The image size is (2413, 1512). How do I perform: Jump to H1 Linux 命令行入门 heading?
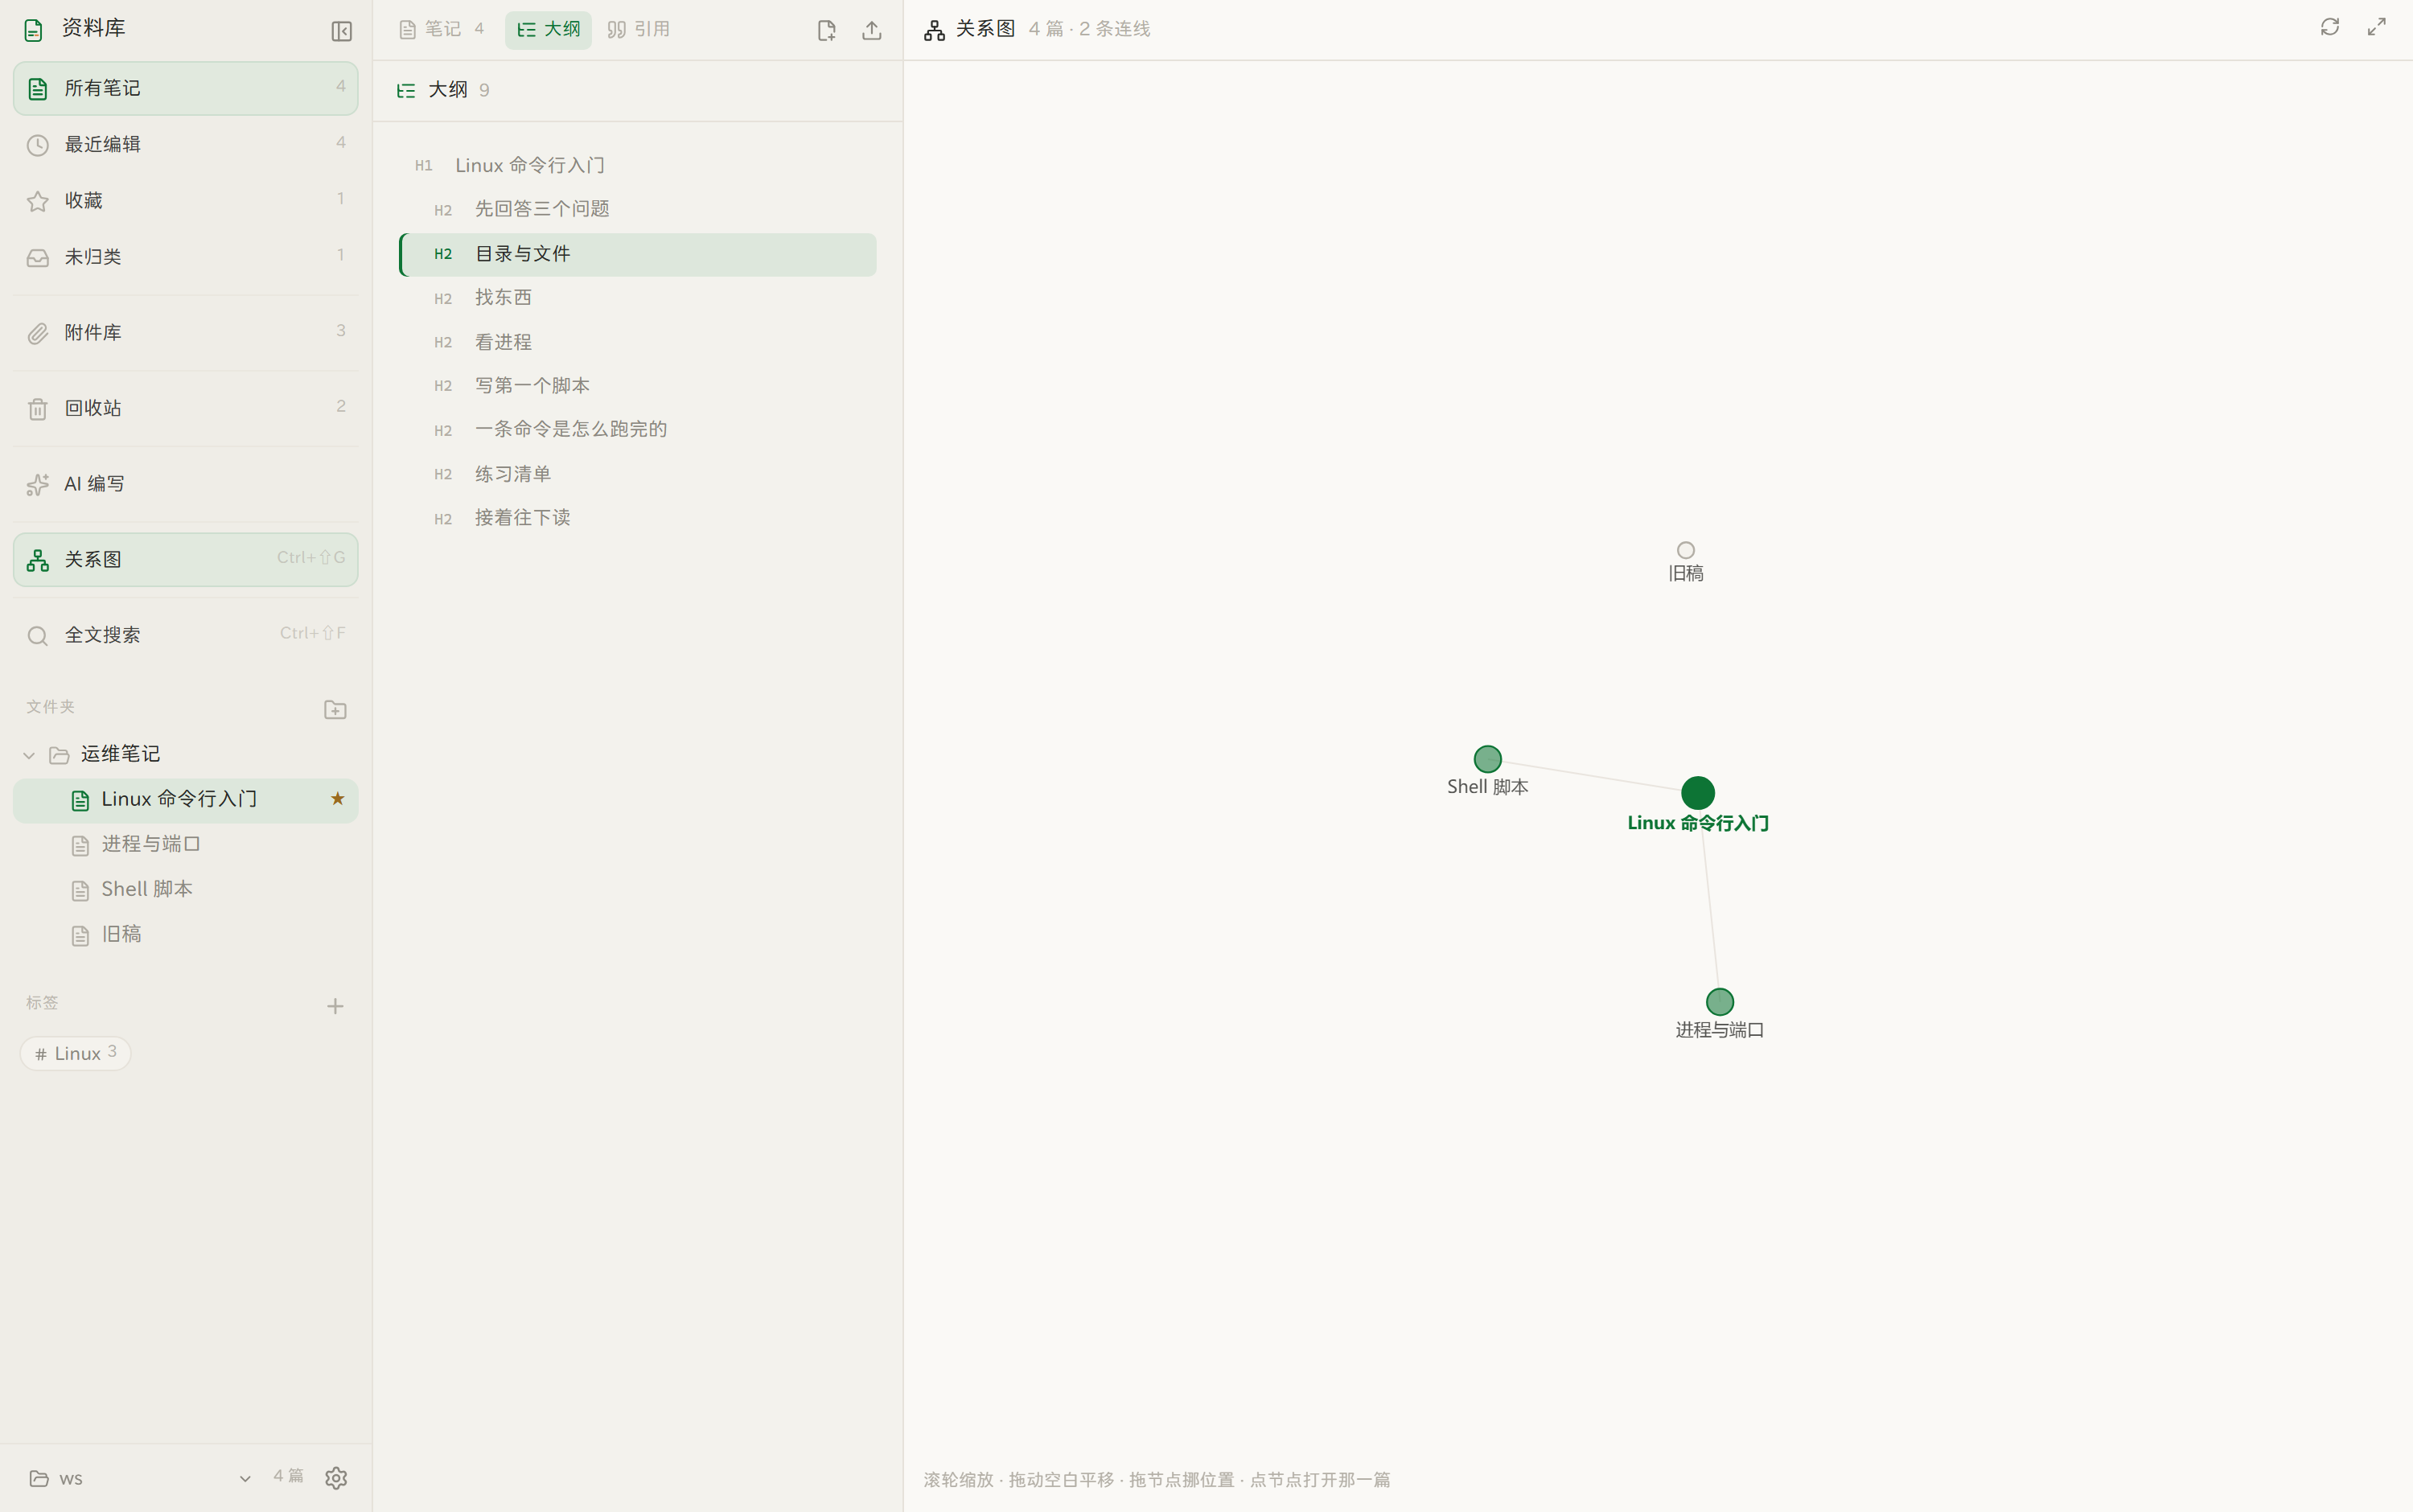click(638, 165)
